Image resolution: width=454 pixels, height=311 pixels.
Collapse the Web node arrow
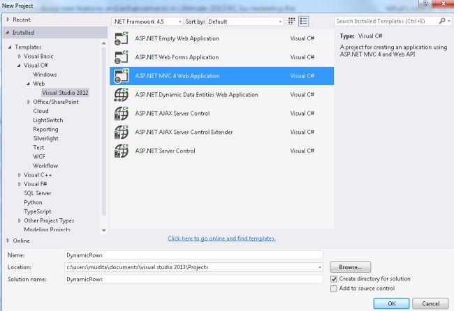[28, 84]
